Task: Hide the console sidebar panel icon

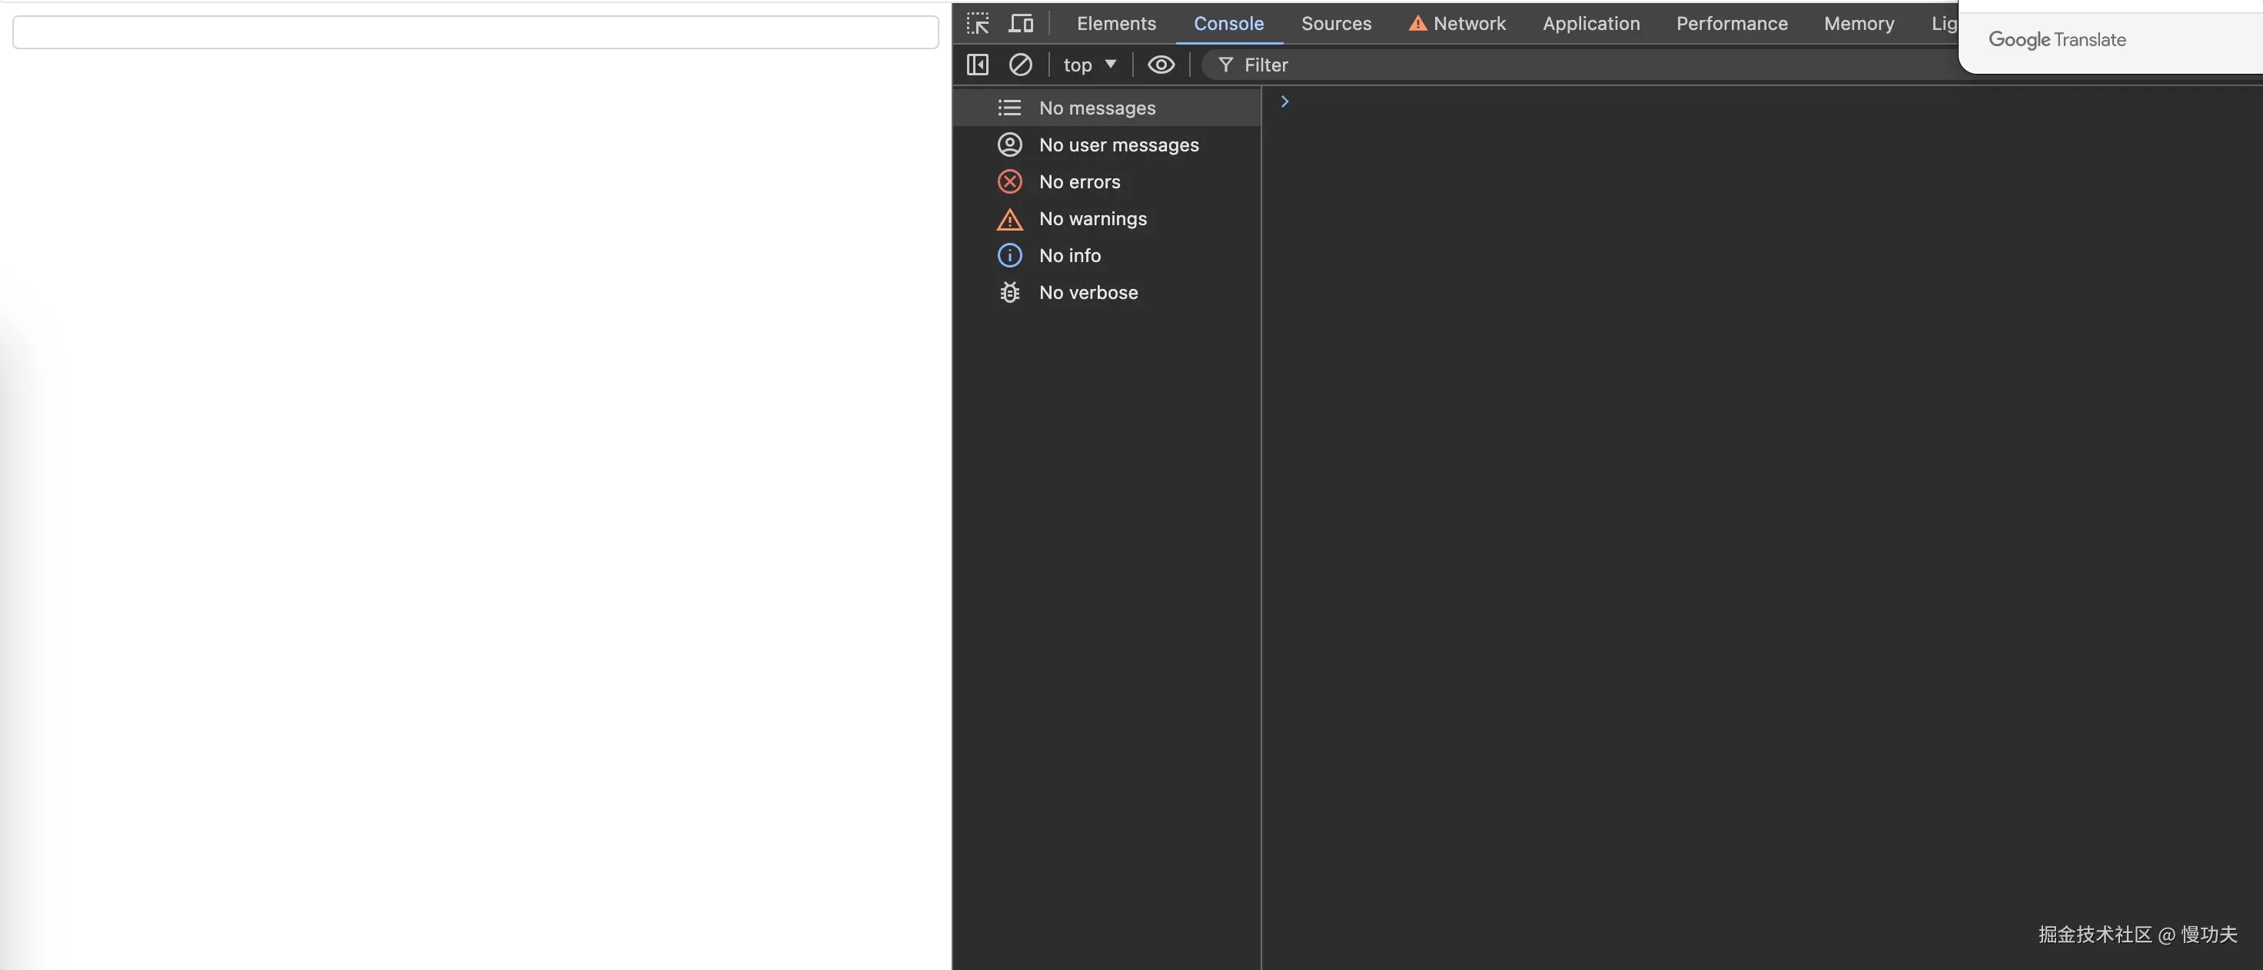Action: tap(977, 64)
